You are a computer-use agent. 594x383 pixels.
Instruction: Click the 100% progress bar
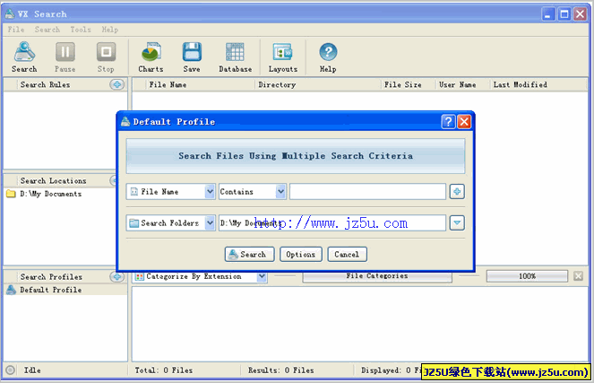(x=527, y=276)
